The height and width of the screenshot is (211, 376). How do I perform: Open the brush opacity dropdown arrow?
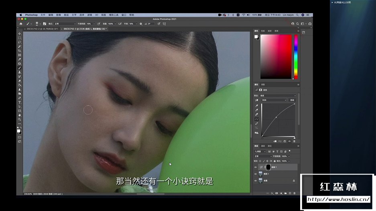click(94, 24)
